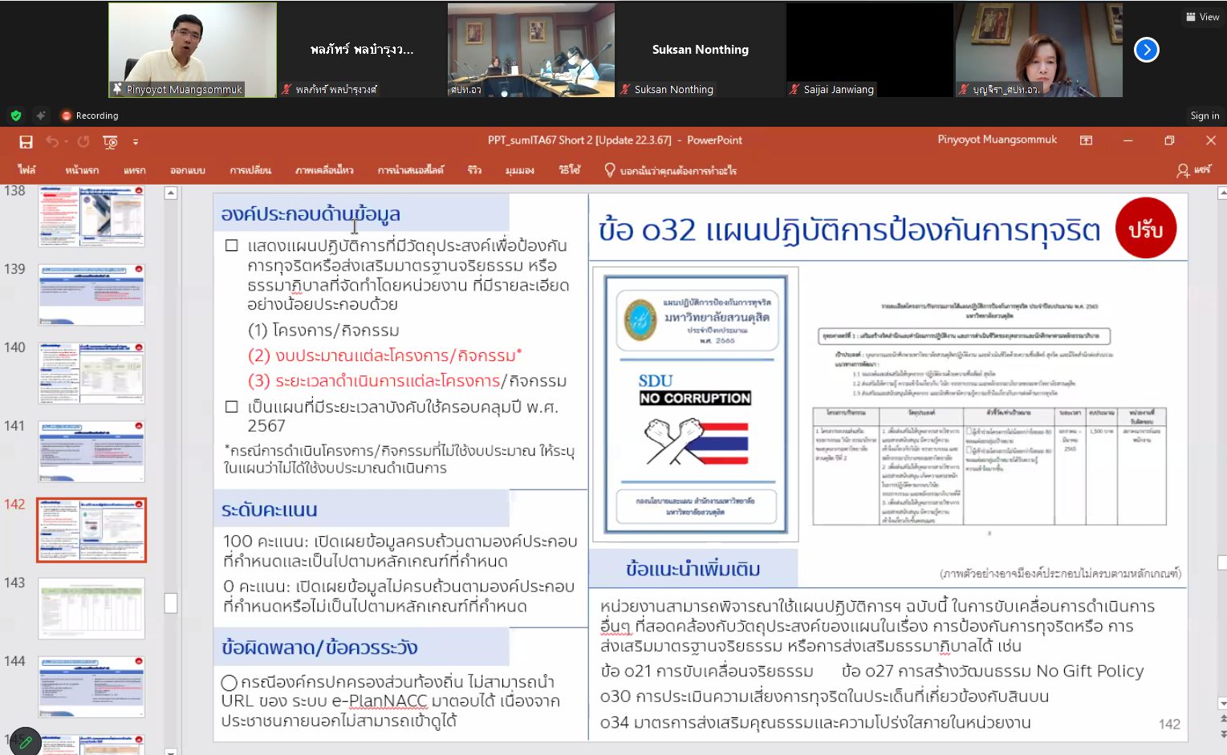This screenshot has height=755, width=1227.
Task: Click the Save icon in quick access toolbar
Action: tap(26, 142)
